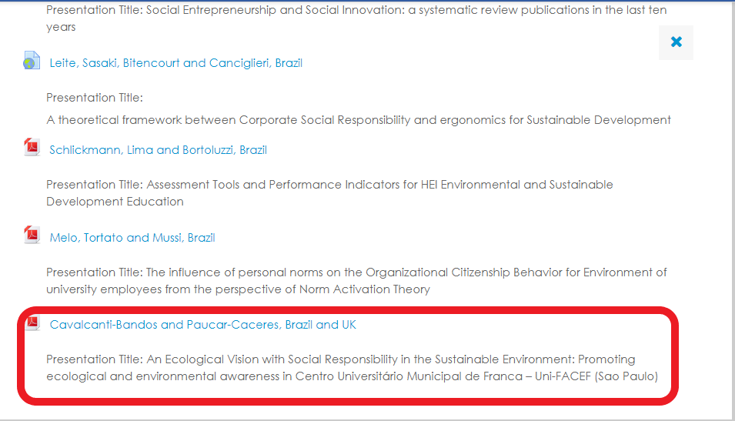Close the overlay with the blue X
735x421 pixels.
676,42
